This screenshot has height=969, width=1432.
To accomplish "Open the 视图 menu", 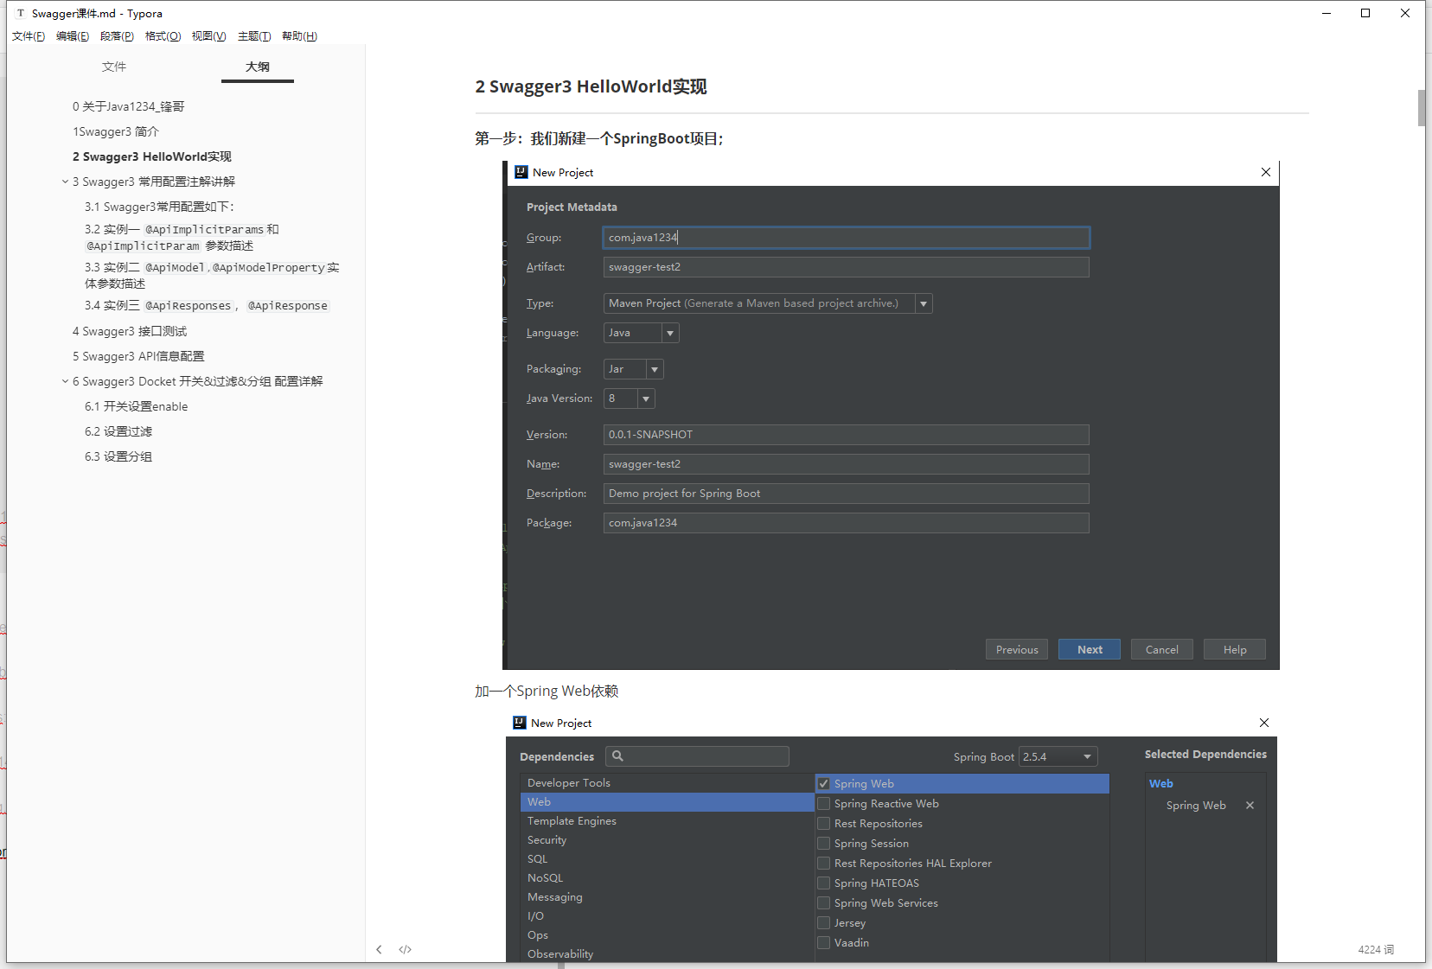I will pyautogui.click(x=208, y=36).
